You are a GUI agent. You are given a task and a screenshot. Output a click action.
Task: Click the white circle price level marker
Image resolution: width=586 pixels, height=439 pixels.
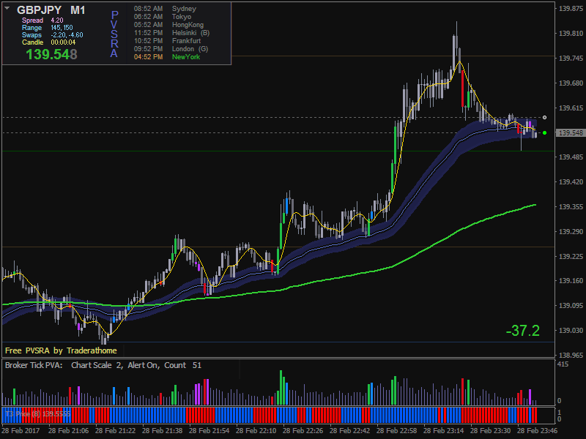coord(544,118)
